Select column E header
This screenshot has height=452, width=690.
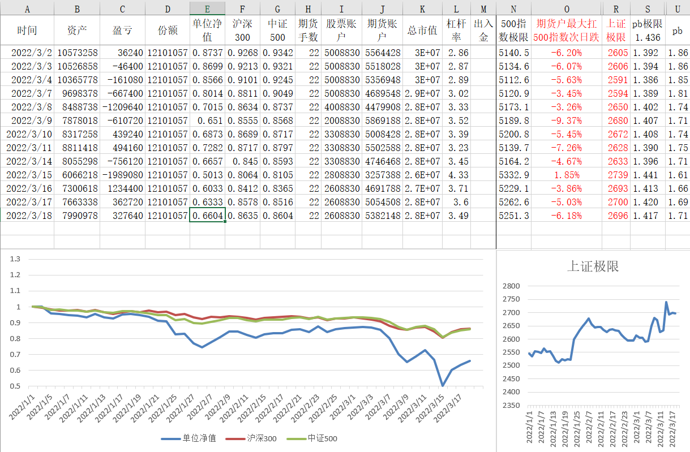[x=207, y=8]
